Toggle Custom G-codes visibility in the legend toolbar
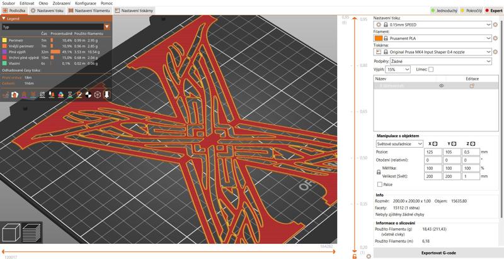The height and width of the screenshot is (259, 504). [79, 95]
